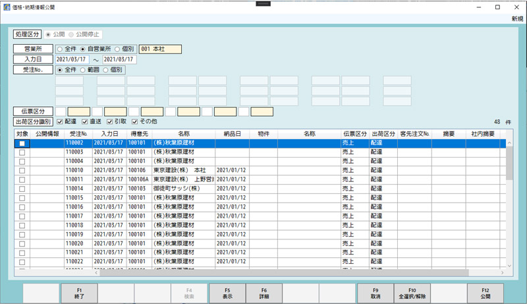Click the 公開情報 column header
This screenshot has width=527, height=304.
[x=47, y=134]
